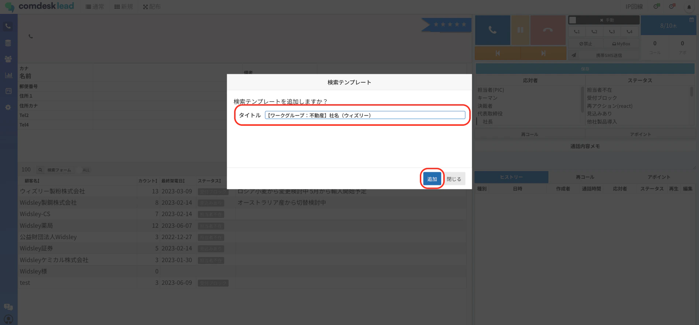Click the 閉じる button in the dialog
The width and height of the screenshot is (699, 325).
pyautogui.click(x=454, y=179)
